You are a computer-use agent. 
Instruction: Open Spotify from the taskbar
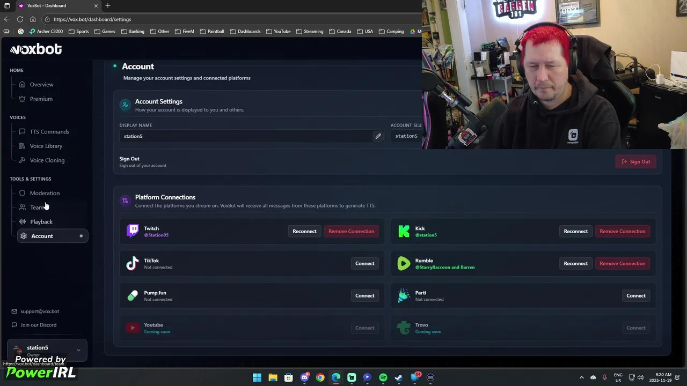pyautogui.click(x=383, y=377)
